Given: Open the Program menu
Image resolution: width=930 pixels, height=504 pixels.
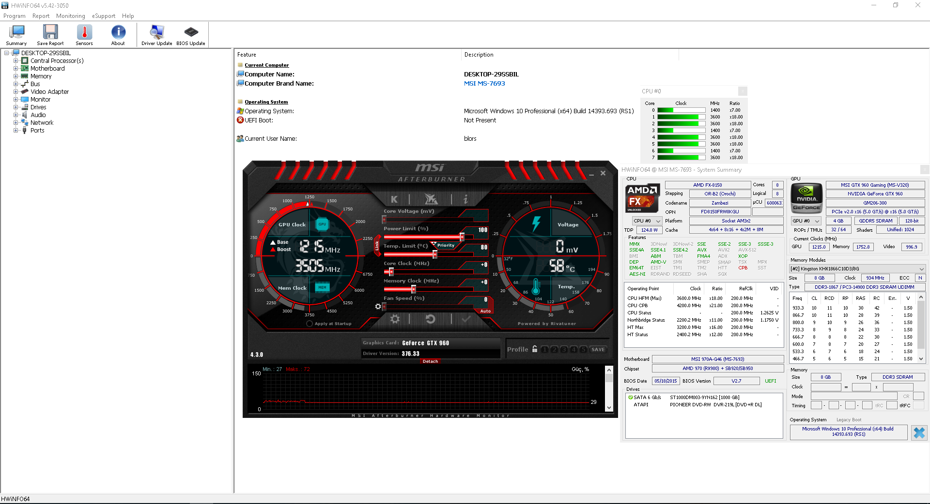Looking at the screenshot, I should tap(15, 16).
